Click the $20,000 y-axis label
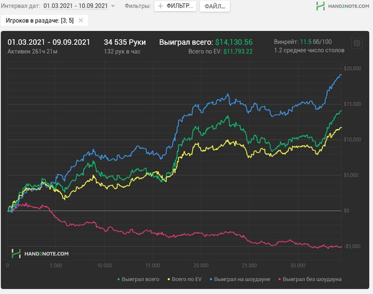Screen dimensions: 373x294 click(x=352, y=69)
